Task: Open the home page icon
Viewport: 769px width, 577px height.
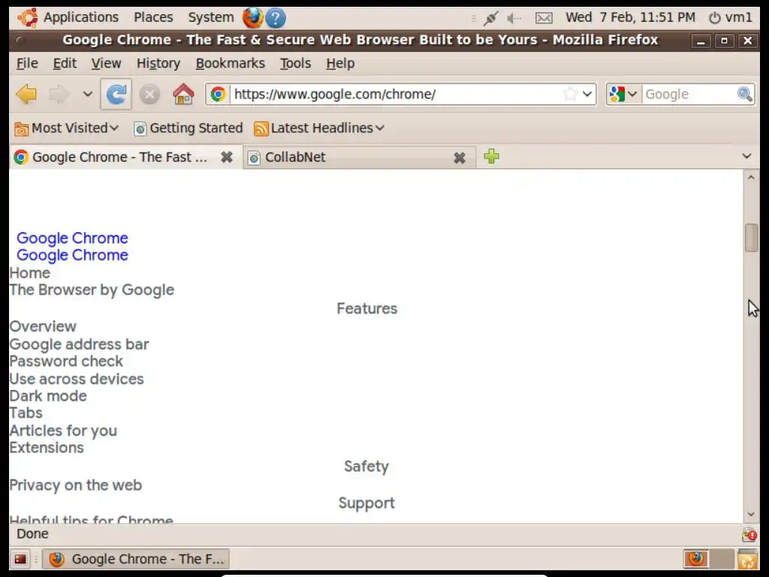Action: pos(183,94)
